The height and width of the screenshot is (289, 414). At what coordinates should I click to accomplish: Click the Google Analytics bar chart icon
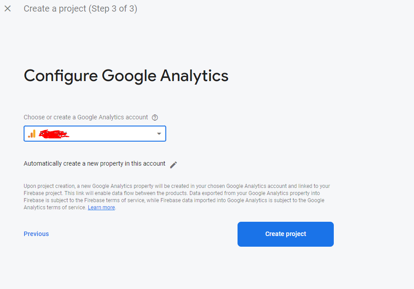click(x=32, y=134)
